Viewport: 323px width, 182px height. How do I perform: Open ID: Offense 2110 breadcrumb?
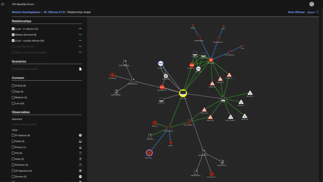click(x=54, y=12)
